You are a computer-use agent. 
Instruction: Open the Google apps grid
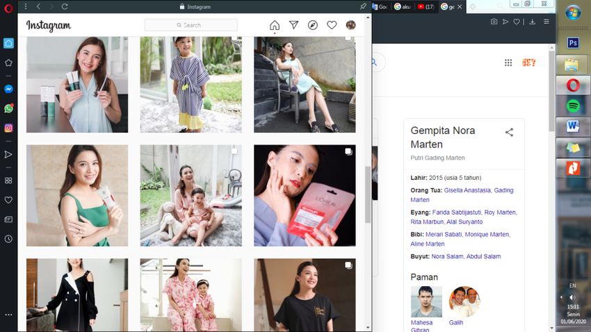point(508,63)
